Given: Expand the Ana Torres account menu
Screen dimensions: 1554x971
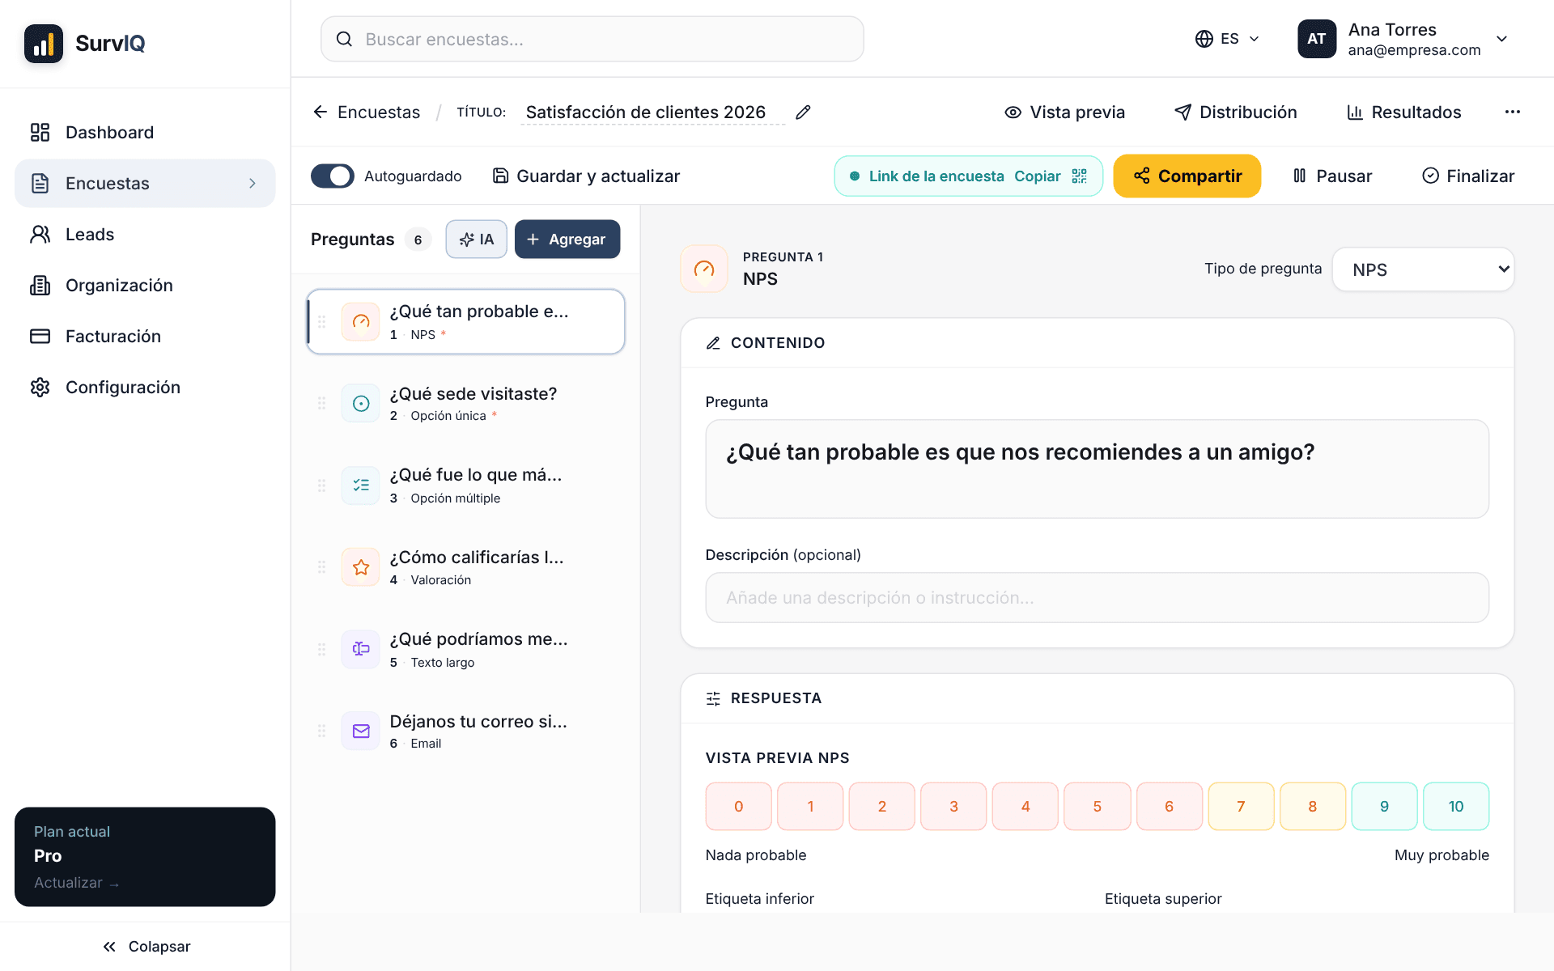Looking at the screenshot, I should click(x=1501, y=39).
